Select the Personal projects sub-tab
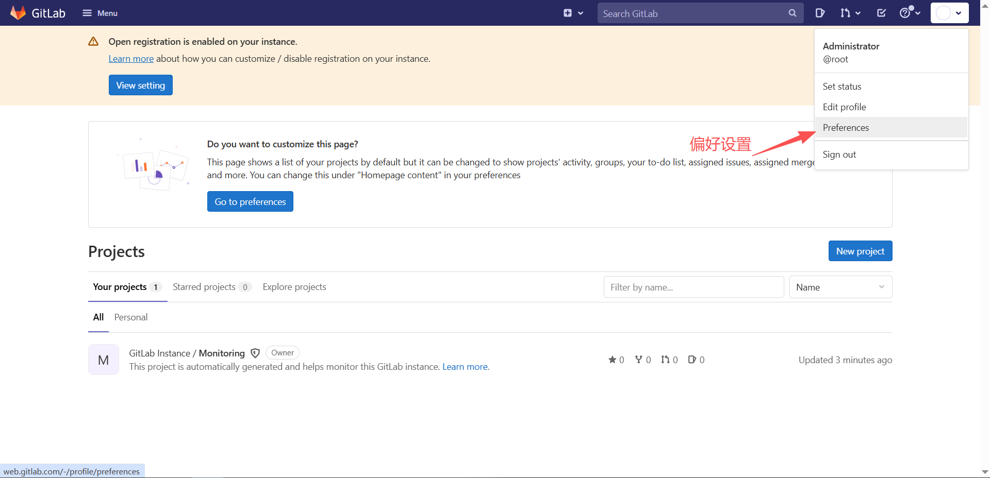This screenshot has height=478, width=990. (131, 317)
